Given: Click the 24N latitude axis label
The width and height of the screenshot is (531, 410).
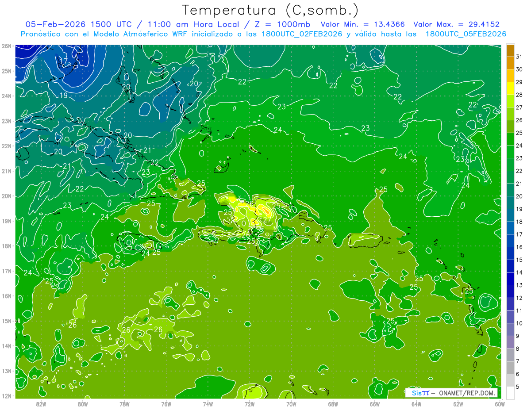Looking at the screenshot, I should tap(7, 96).
